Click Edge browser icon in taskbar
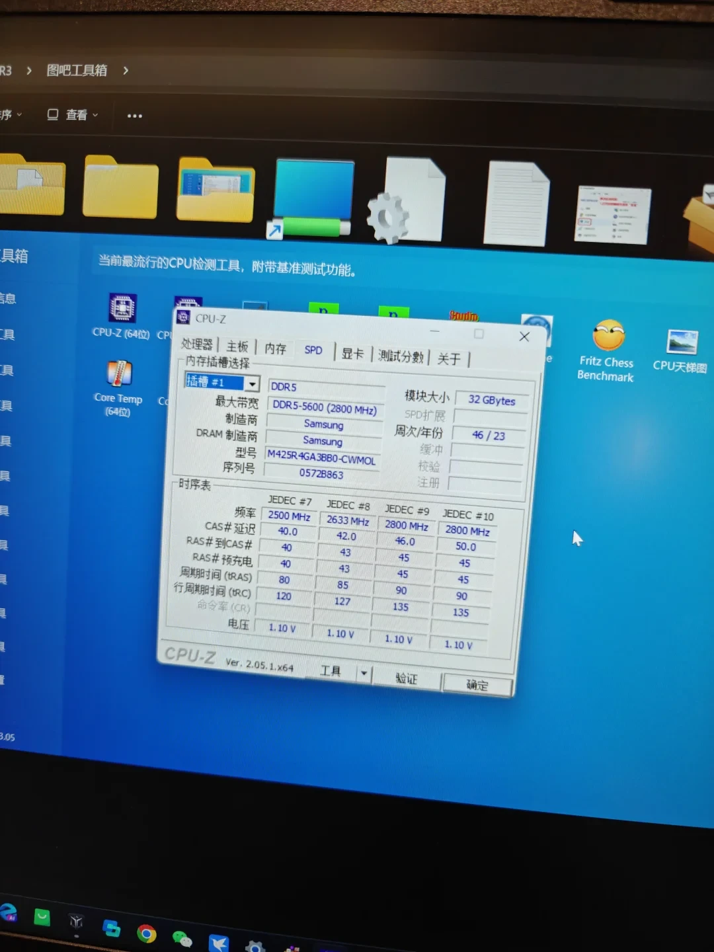714x952 pixels. [x=8, y=912]
